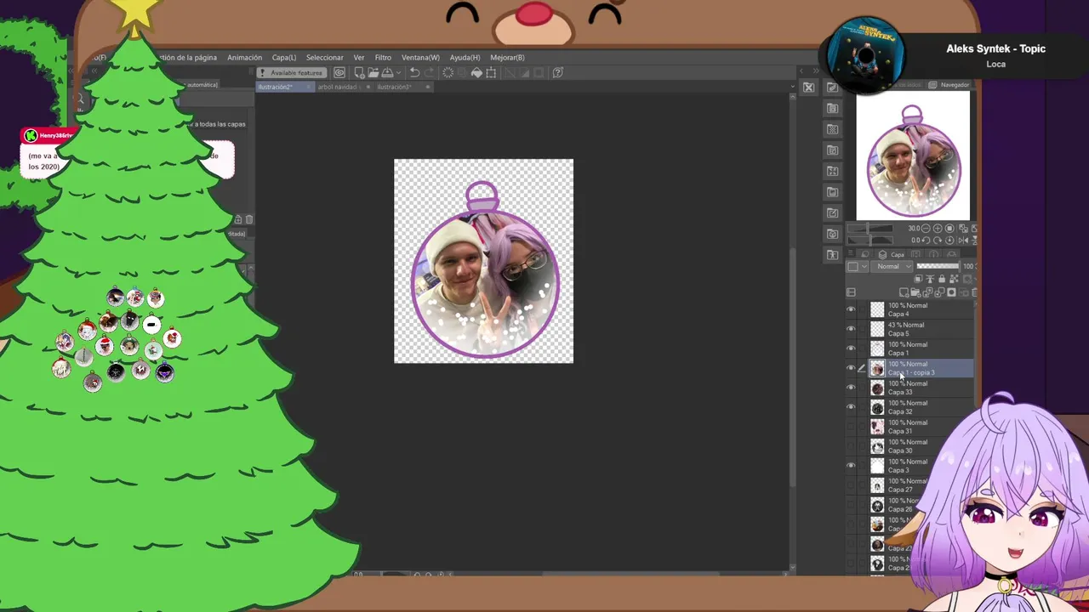This screenshot has height=612, width=1089.
Task: Click Create layer mask icon
Action: (x=951, y=292)
